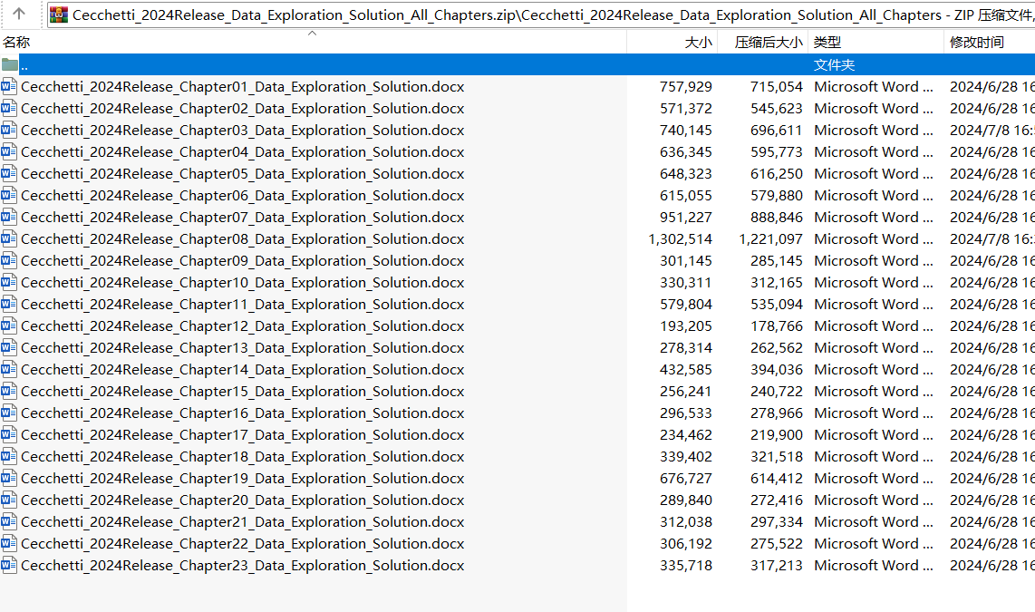Click the size value 301,145
The height and width of the screenshot is (612, 1035).
click(x=686, y=261)
